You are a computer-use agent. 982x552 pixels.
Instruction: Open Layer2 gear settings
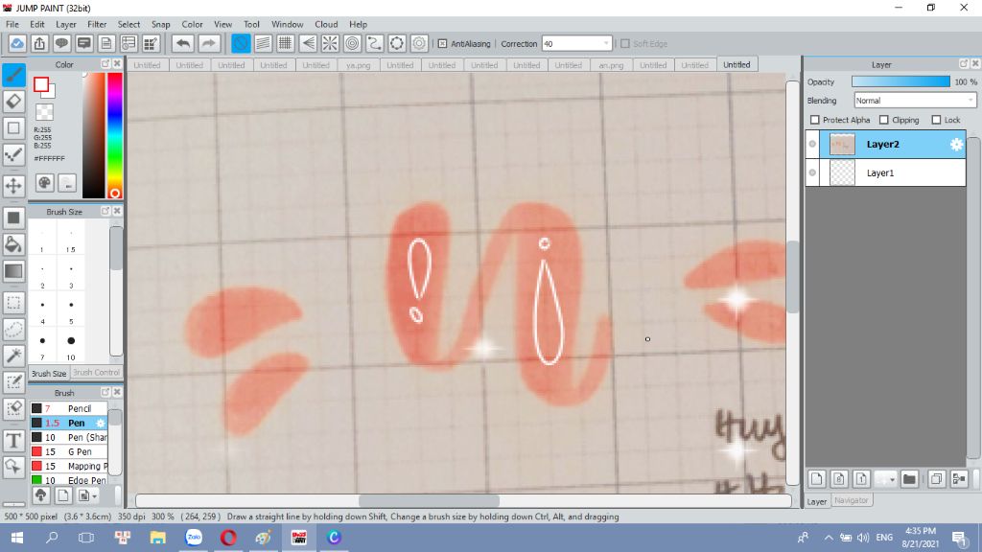pyautogui.click(x=956, y=145)
